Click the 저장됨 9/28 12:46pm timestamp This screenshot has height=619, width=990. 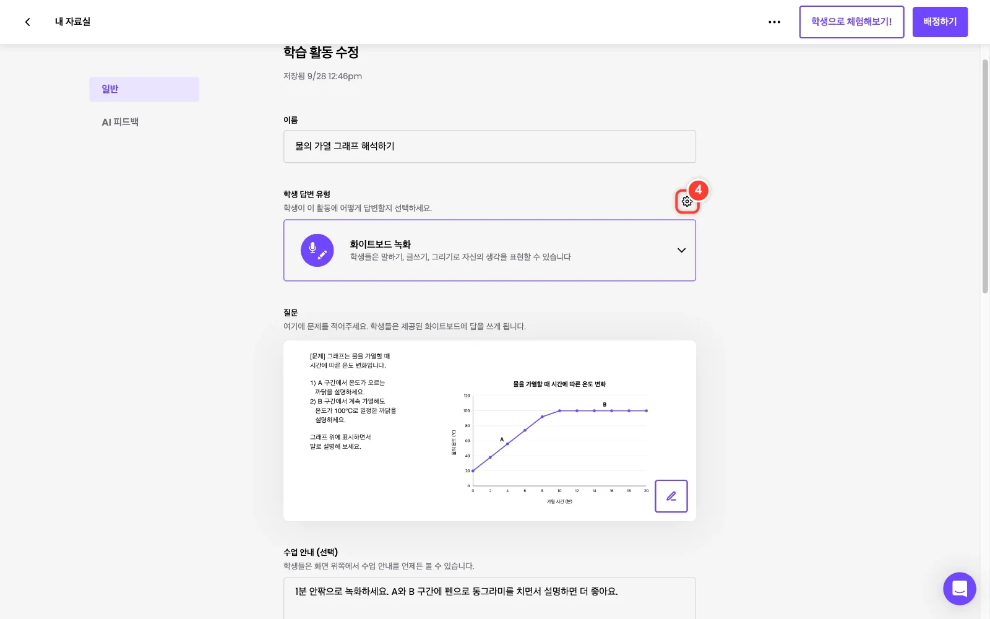coord(322,76)
